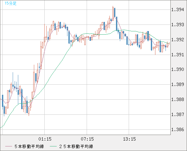The height and width of the screenshot is (151, 187).
Task: Click the 1.386 price axis label
Action: [178, 129]
